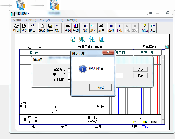This screenshot has width=175, height=139.
Task: Save the voucher with the 保存 icon
Action: pyautogui.click(x=50, y=28)
